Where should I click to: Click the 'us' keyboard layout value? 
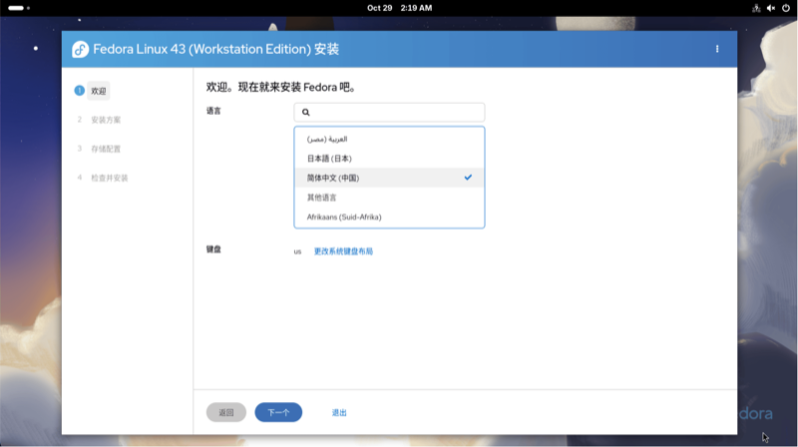coord(297,251)
